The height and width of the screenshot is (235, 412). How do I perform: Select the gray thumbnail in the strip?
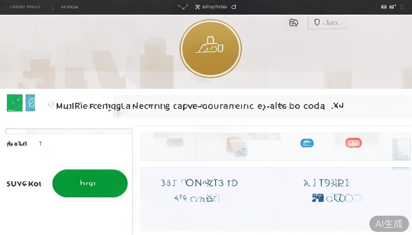pyautogui.click(x=175, y=142)
